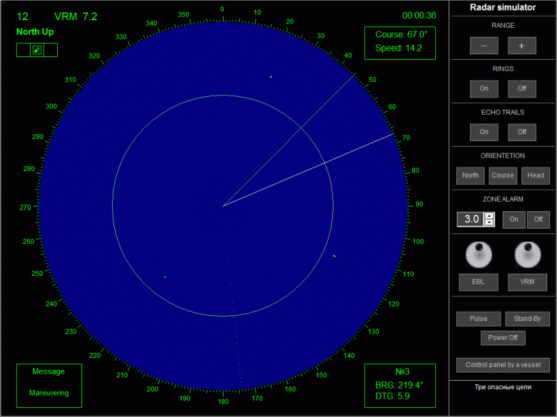Set orientation to North
The image size is (557, 417).
point(471,176)
